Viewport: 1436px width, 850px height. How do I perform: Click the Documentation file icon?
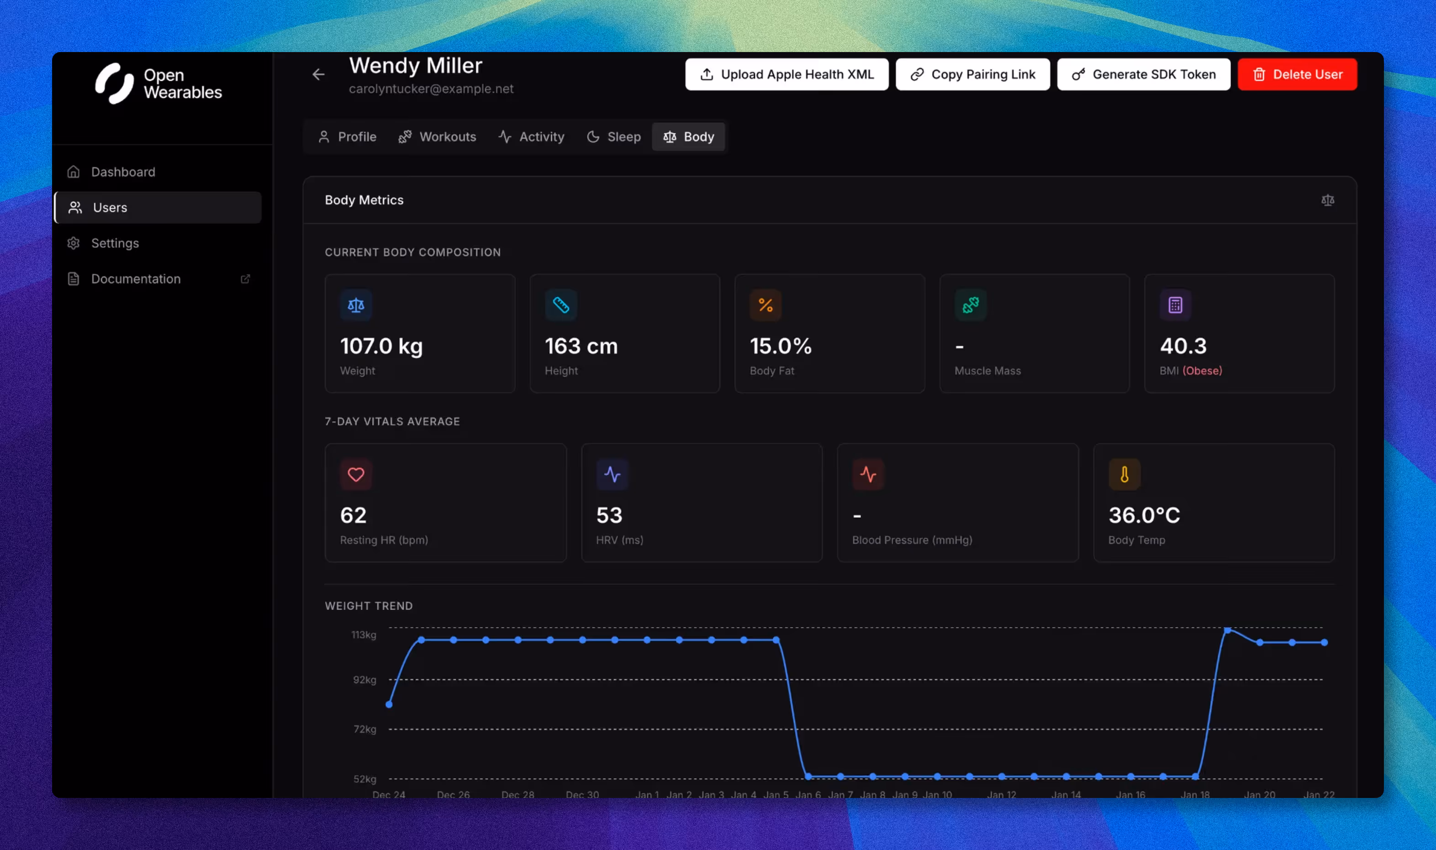pyautogui.click(x=74, y=279)
